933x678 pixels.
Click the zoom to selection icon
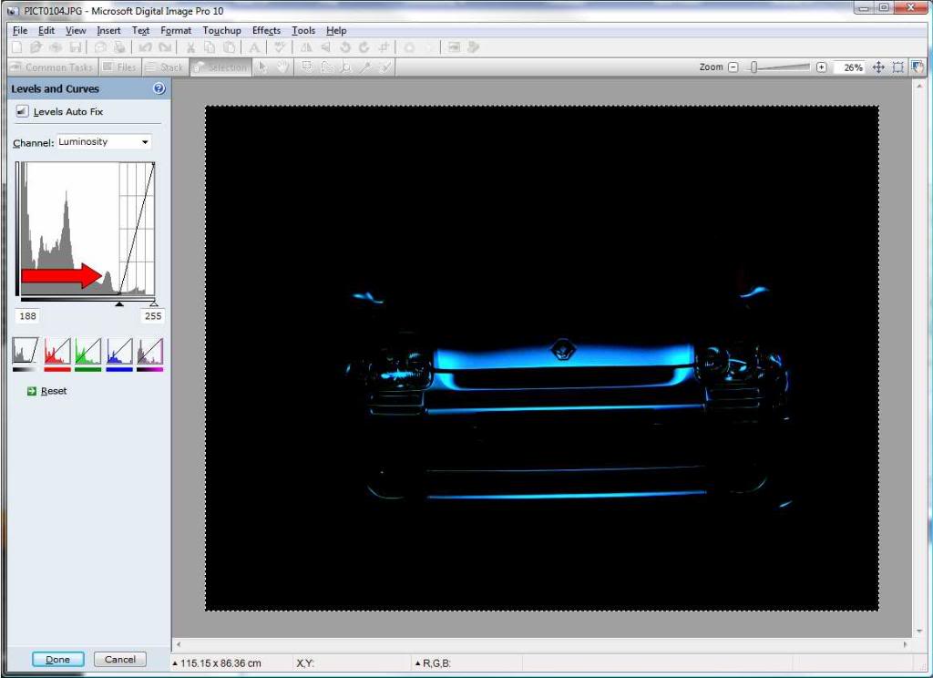pos(898,67)
